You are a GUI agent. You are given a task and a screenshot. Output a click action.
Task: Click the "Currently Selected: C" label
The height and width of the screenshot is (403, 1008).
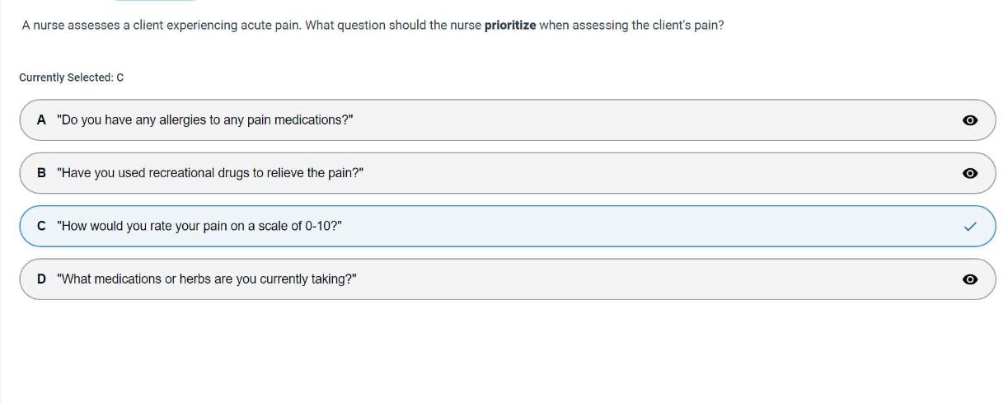pyautogui.click(x=71, y=77)
